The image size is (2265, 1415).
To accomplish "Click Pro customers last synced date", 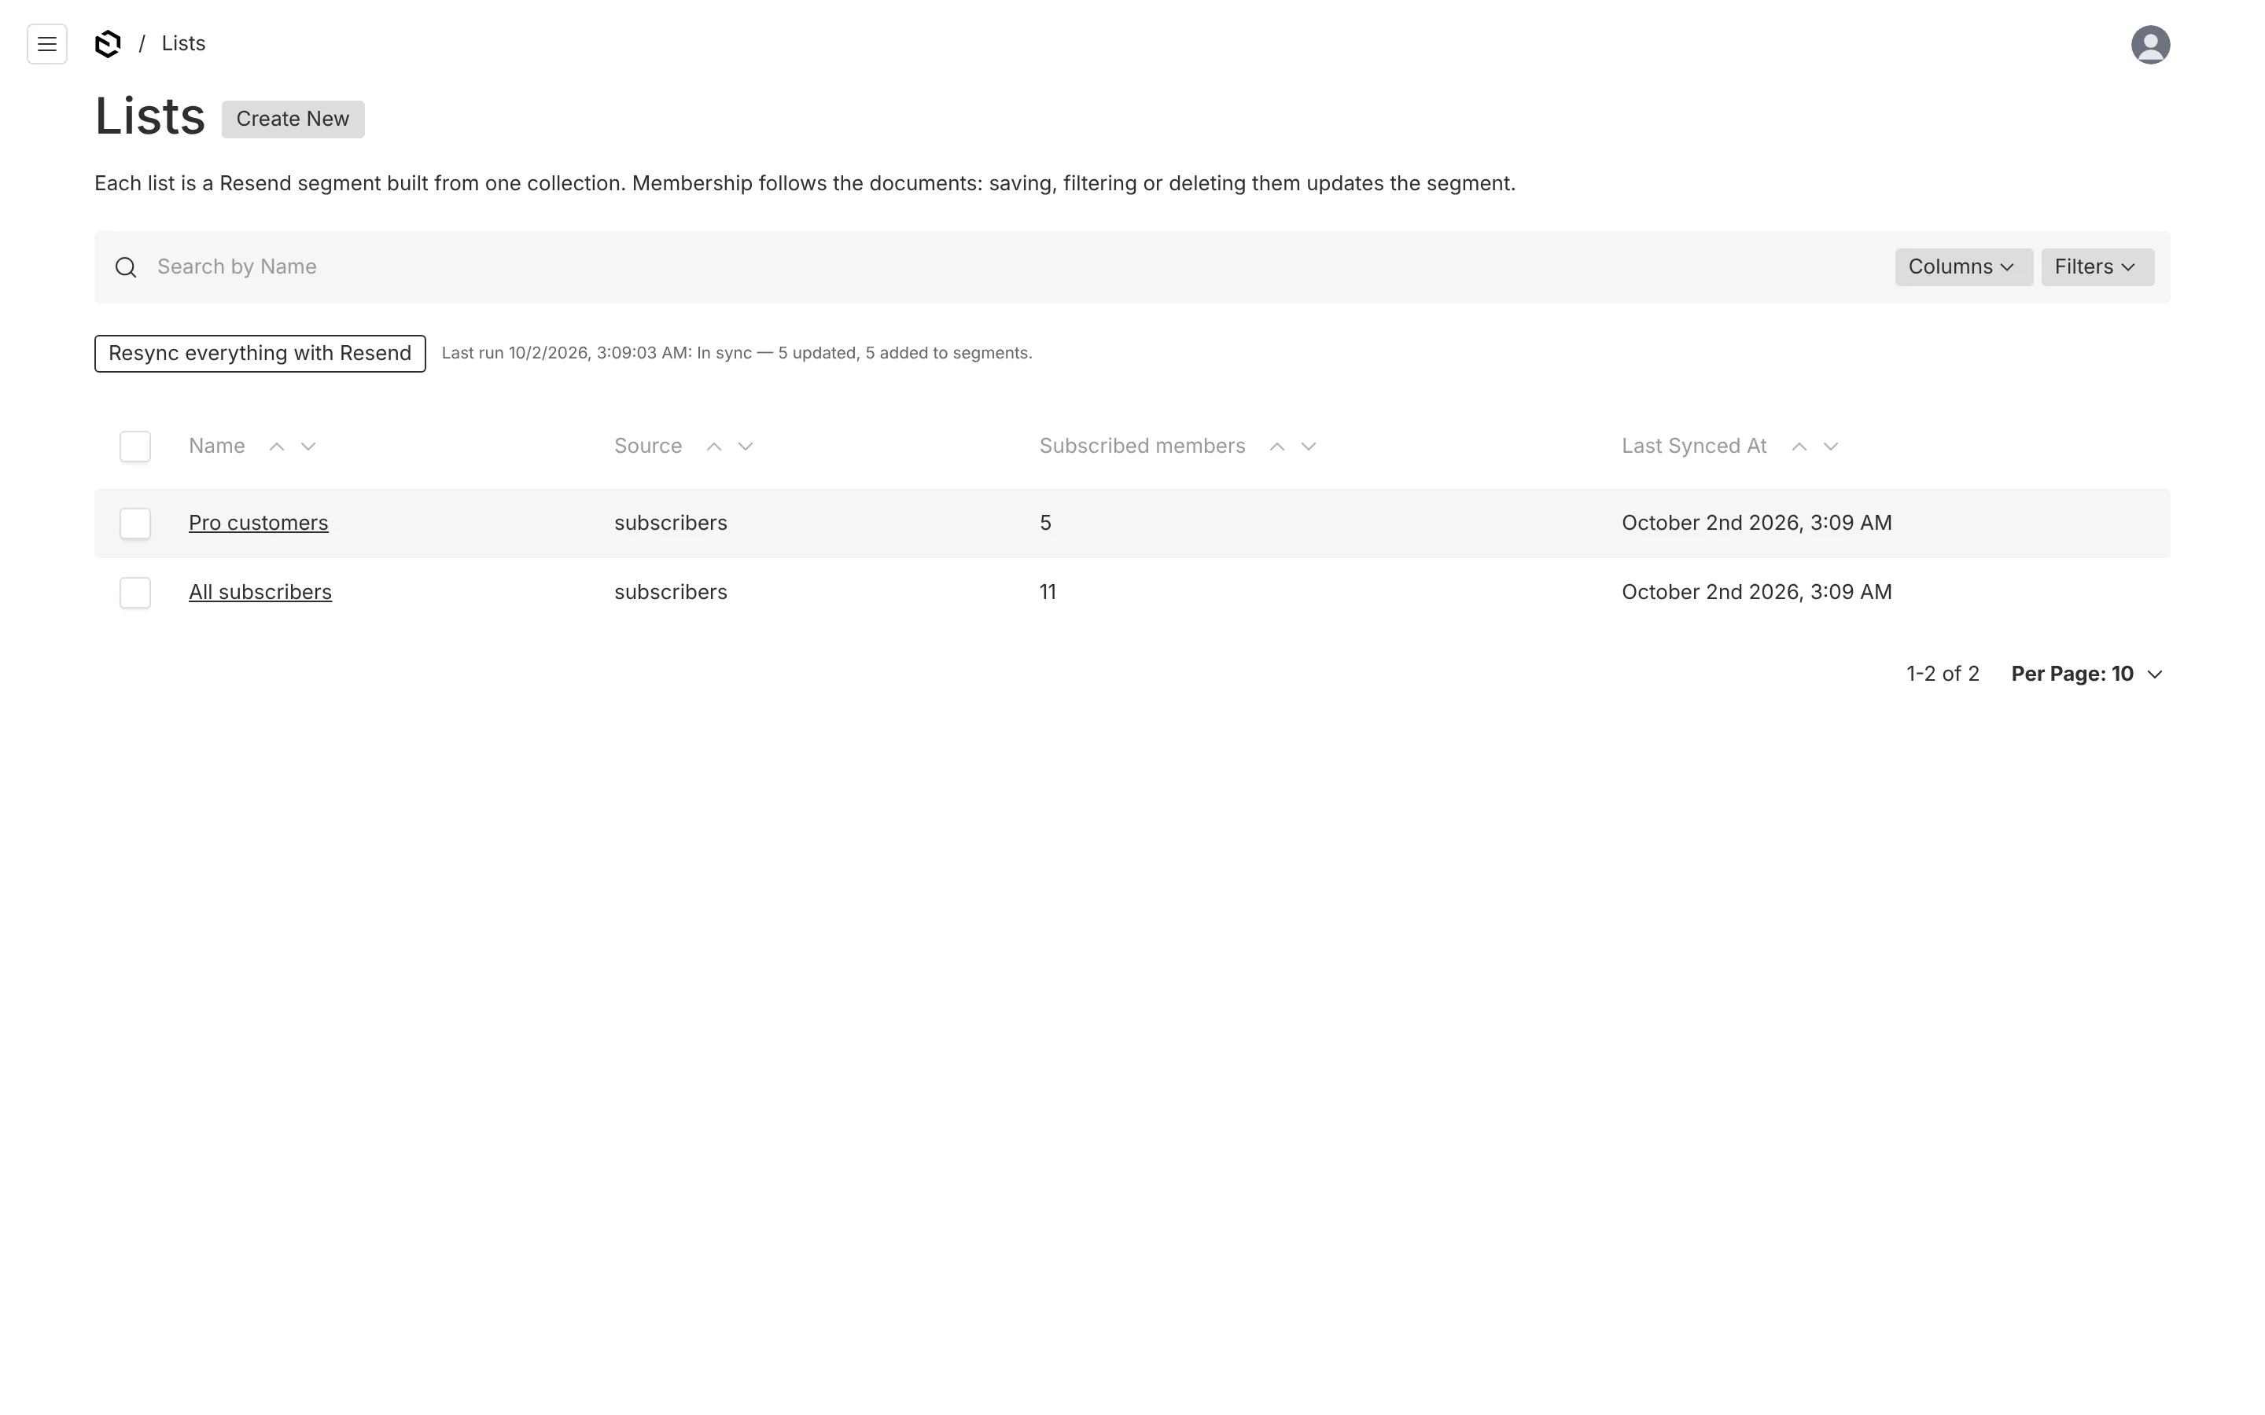I will (x=1757, y=522).
